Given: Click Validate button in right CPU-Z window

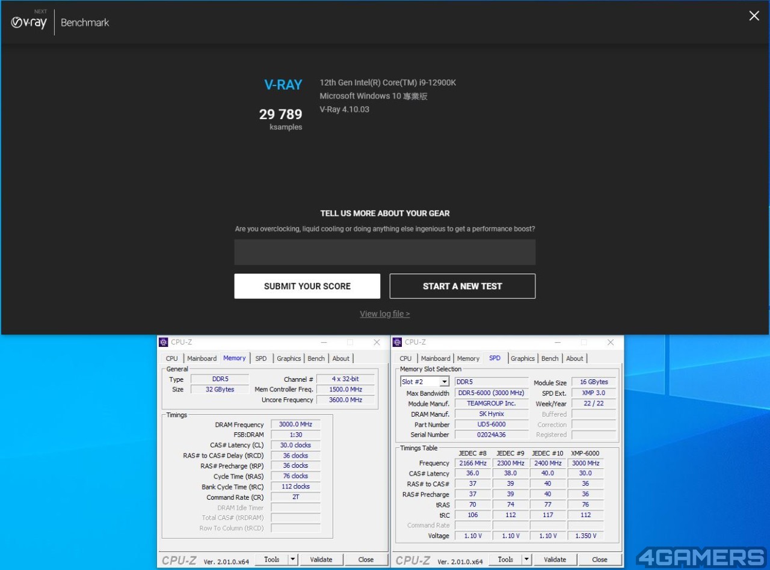Looking at the screenshot, I should click(x=555, y=559).
